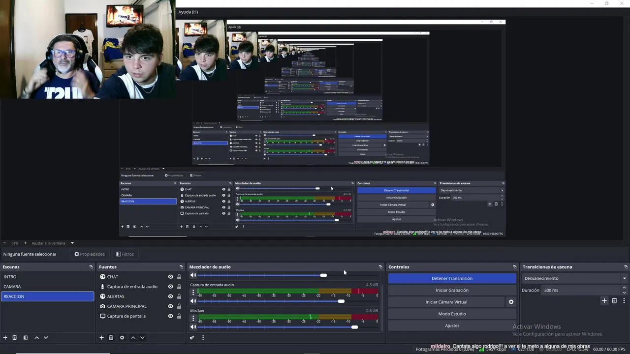Undock the Mezclador de audio panel
This screenshot has height=354, width=630.
pos(380,267)
